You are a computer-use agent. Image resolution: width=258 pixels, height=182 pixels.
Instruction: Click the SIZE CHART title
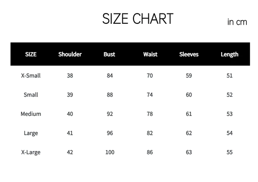138,18
